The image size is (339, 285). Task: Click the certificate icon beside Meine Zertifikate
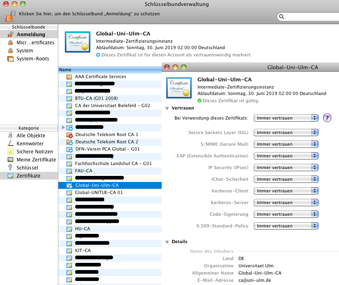pos(10,159)
